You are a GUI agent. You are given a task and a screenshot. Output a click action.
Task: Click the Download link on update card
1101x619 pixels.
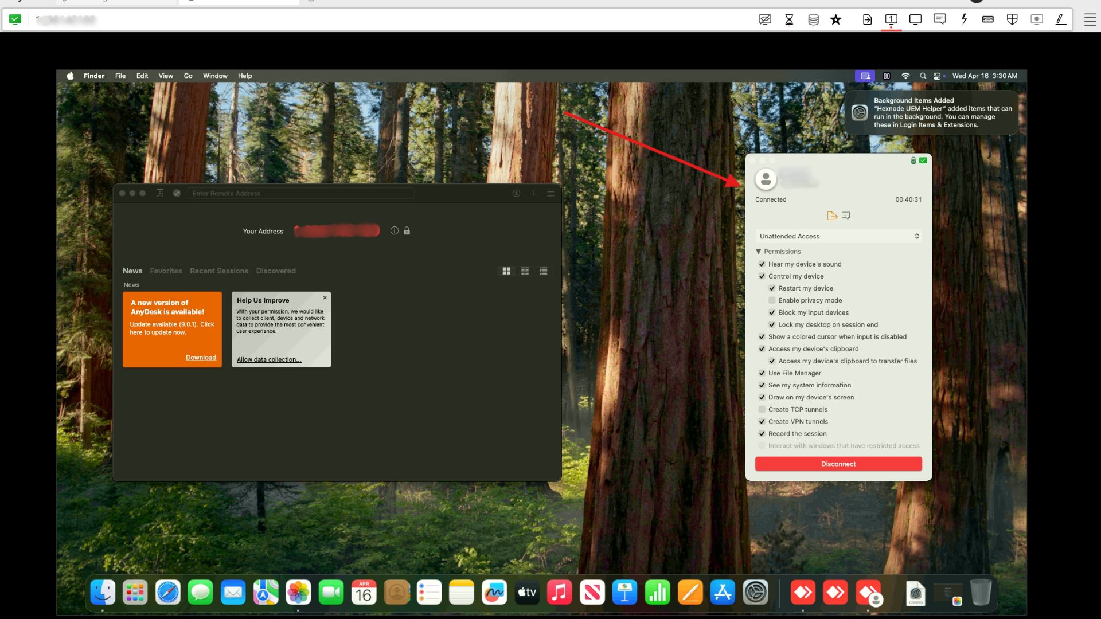pyautogui.click(x=201, y=357)
